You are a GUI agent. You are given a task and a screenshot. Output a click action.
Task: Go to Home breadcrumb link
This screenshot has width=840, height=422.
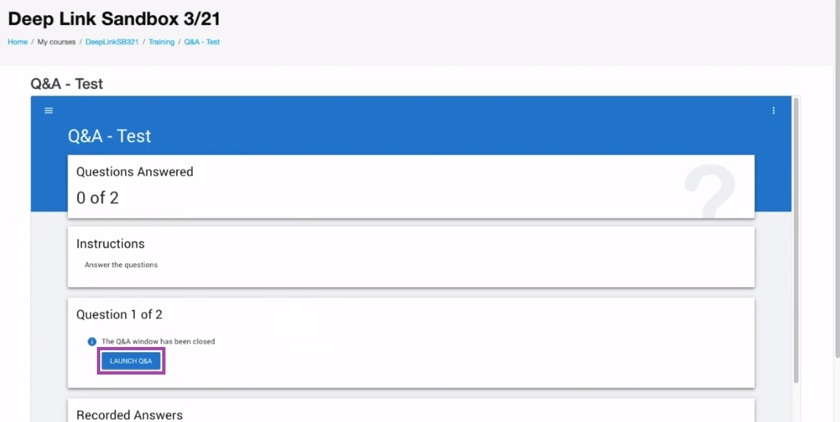(x=18, y=41)
